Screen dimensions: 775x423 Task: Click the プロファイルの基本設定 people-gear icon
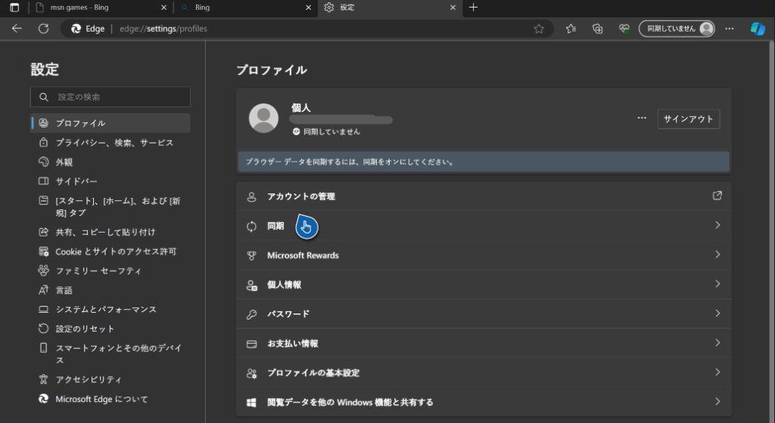(x=251, y=373)
